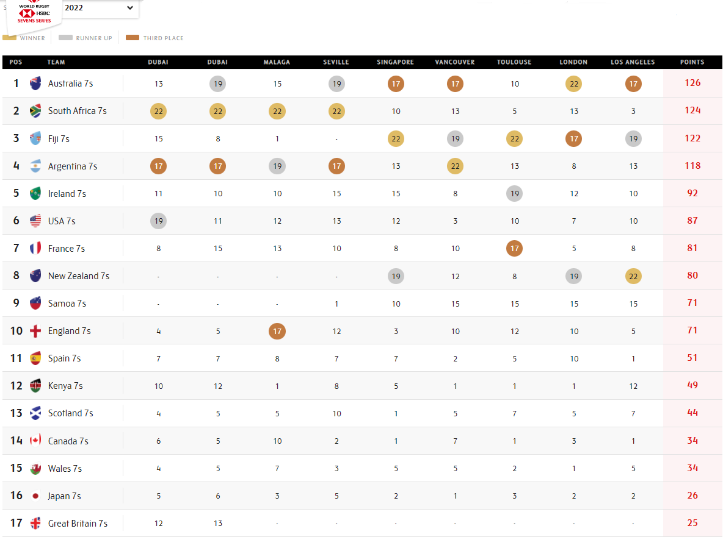Click the Singapore column header
The height and width of the screenshot is (537, 723).
coord(396,62)
